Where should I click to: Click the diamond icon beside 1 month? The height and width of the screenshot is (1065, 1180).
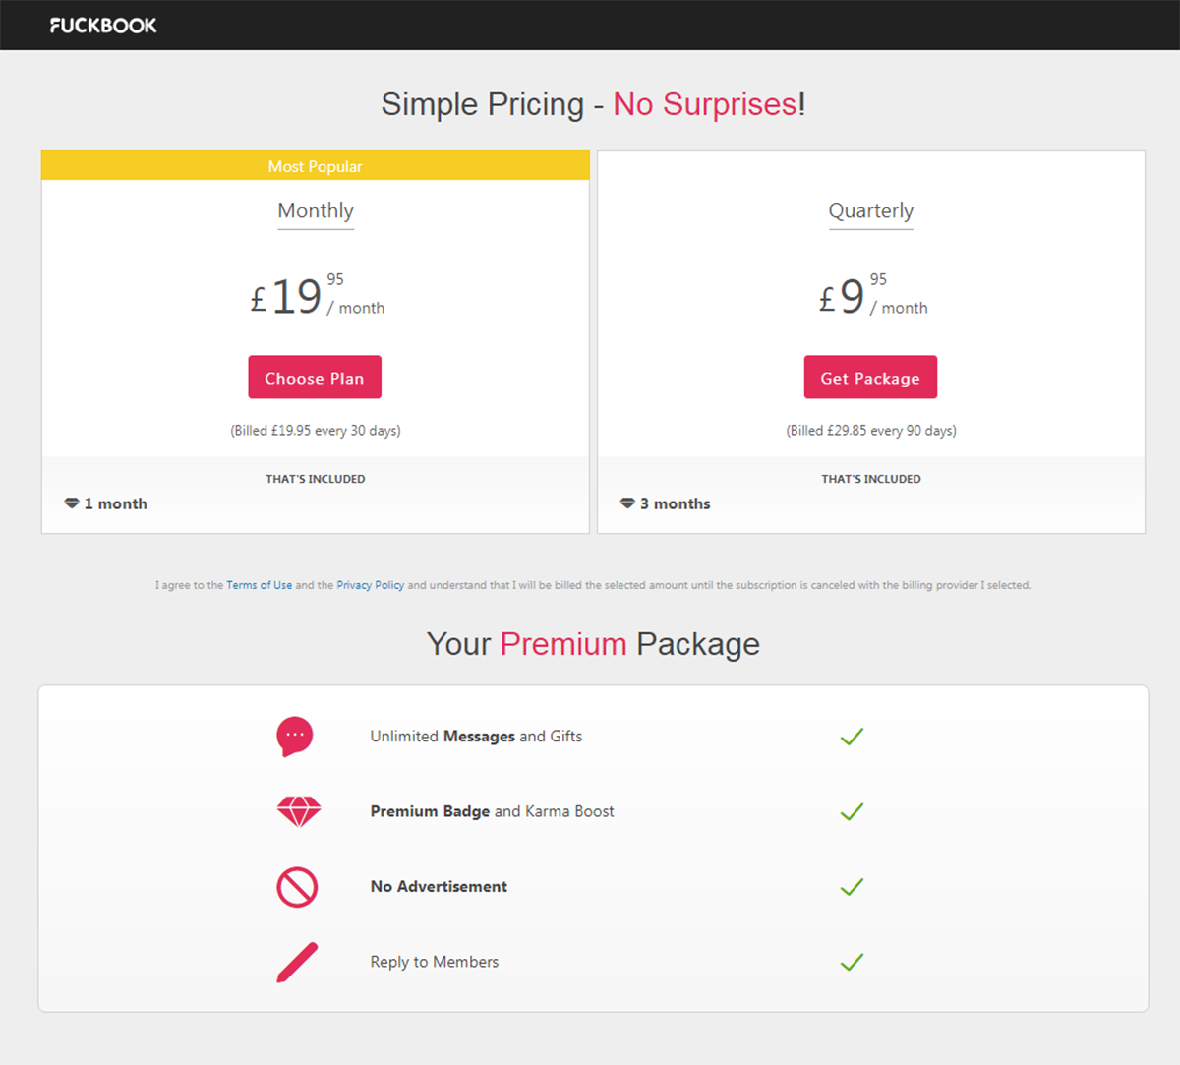coord(72,503)
